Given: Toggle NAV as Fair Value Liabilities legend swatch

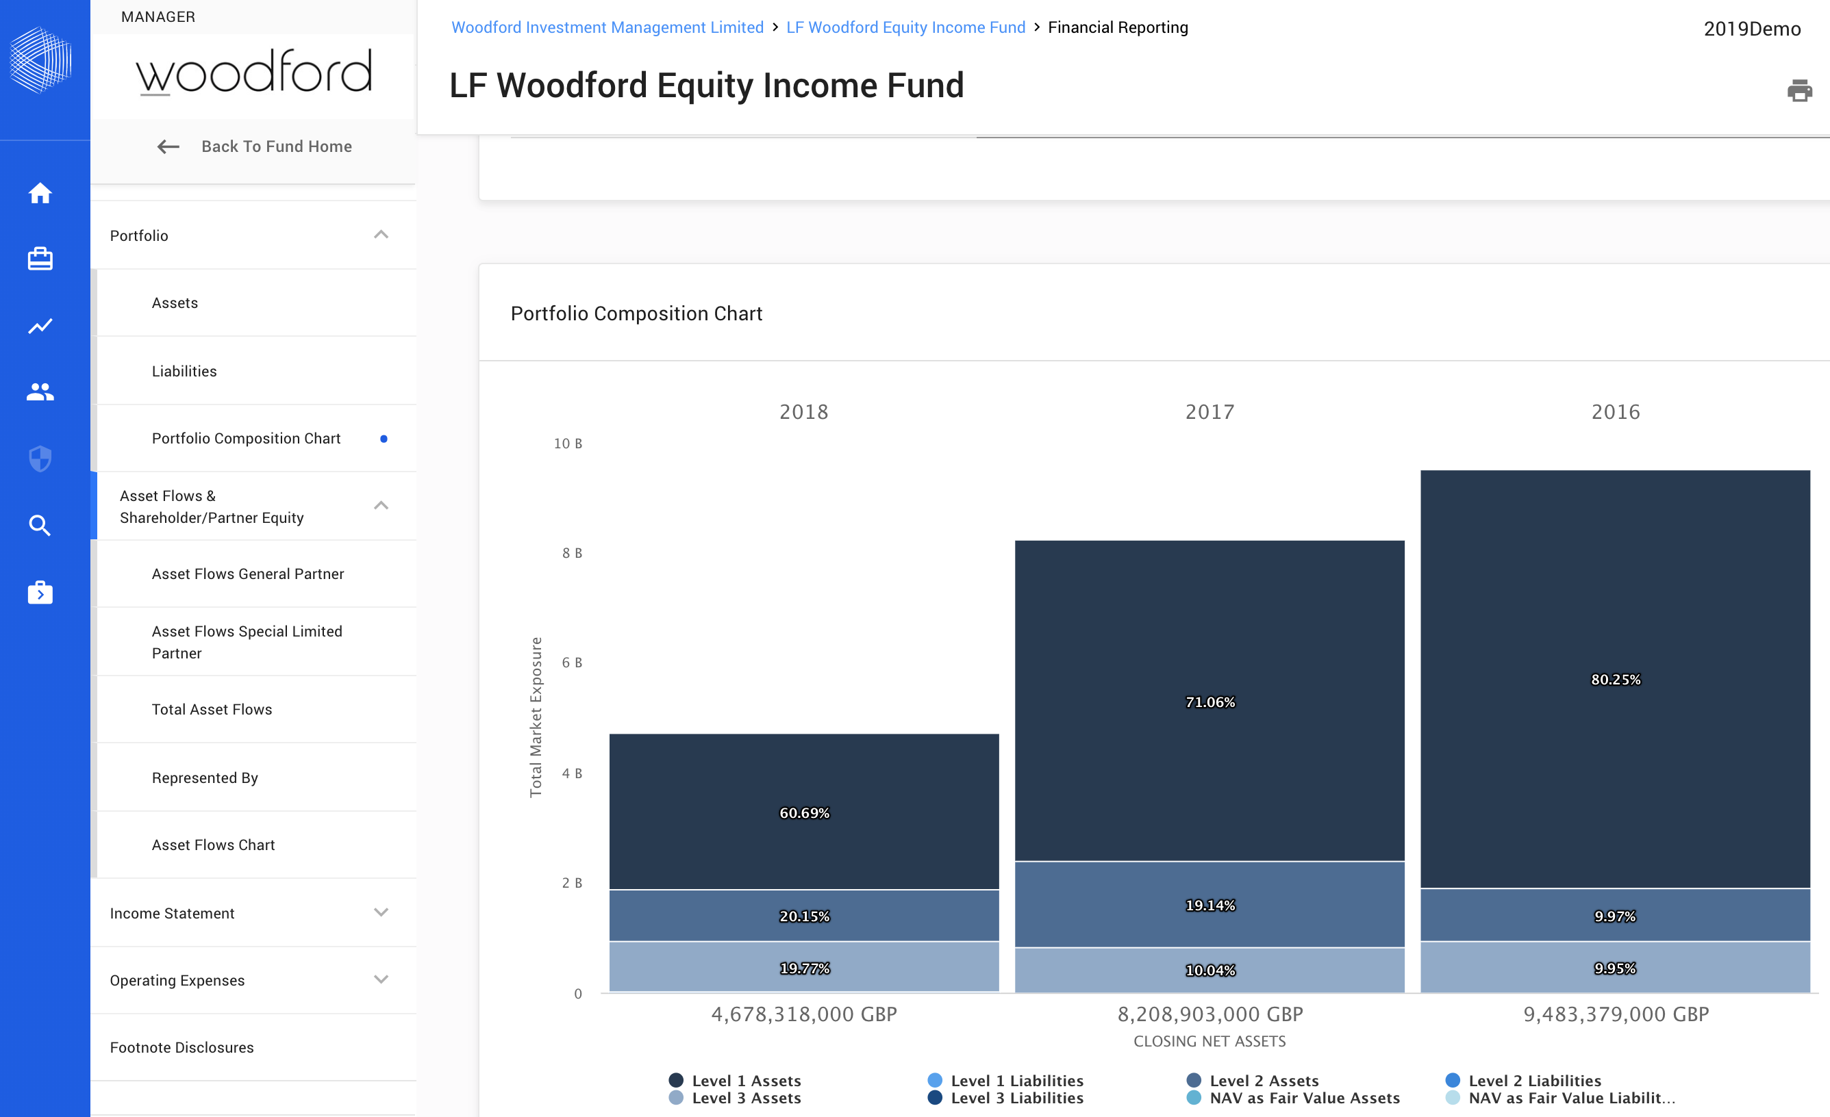Looking at the screenshot, I should [x=1453, y=1097].
